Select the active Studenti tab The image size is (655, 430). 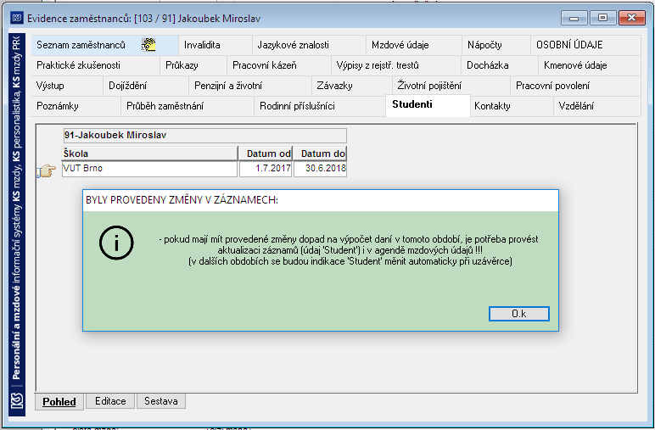(x=428, y=105)
